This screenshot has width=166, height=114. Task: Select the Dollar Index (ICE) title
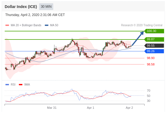pyautogui.click(x=21, y=7)
